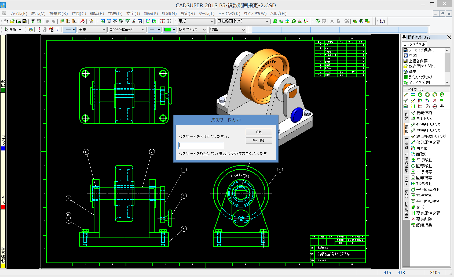Select the diameter dimension circle tool
Image resolution: width=454 pixels, height=277 pixels.
435,106
